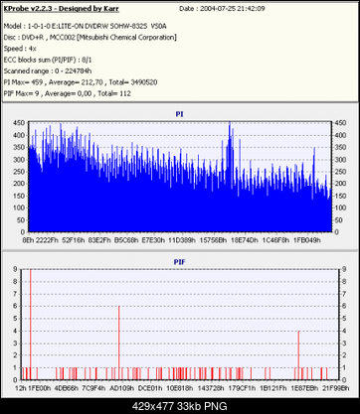Click PIF x-axis label 1FE00h
This screenshot has height=414, width=360.
click(x=39, y=388)
